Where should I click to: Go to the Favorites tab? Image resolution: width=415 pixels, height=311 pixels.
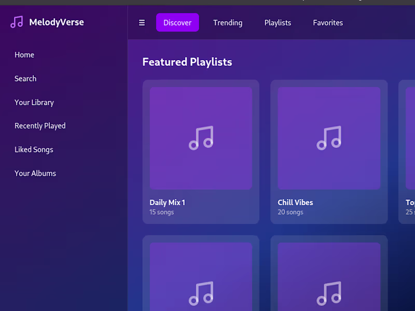pos(328,22)
